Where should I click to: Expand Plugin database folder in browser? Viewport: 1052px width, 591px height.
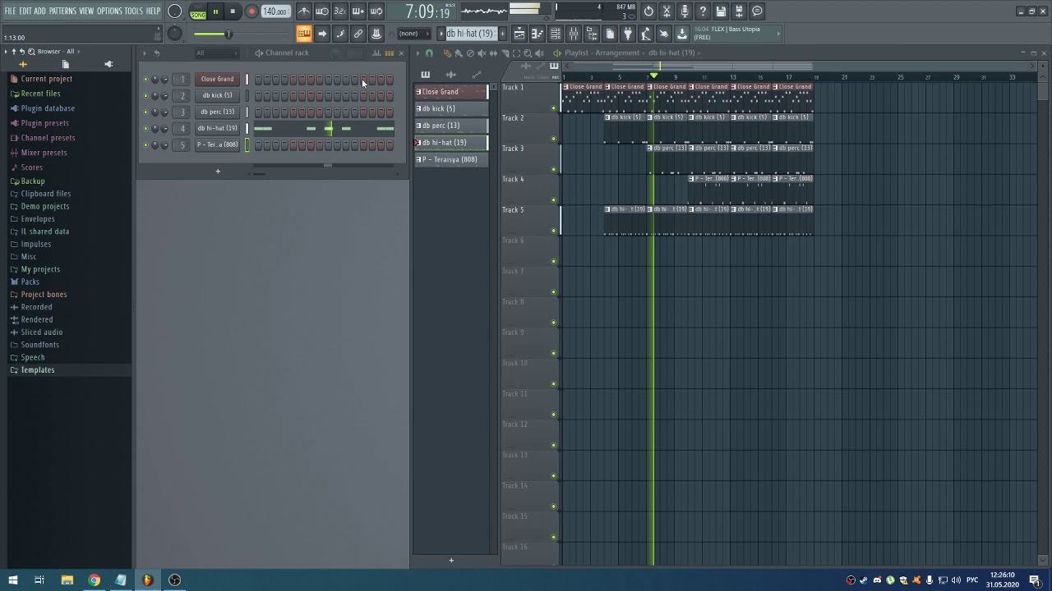pos(48,108)
